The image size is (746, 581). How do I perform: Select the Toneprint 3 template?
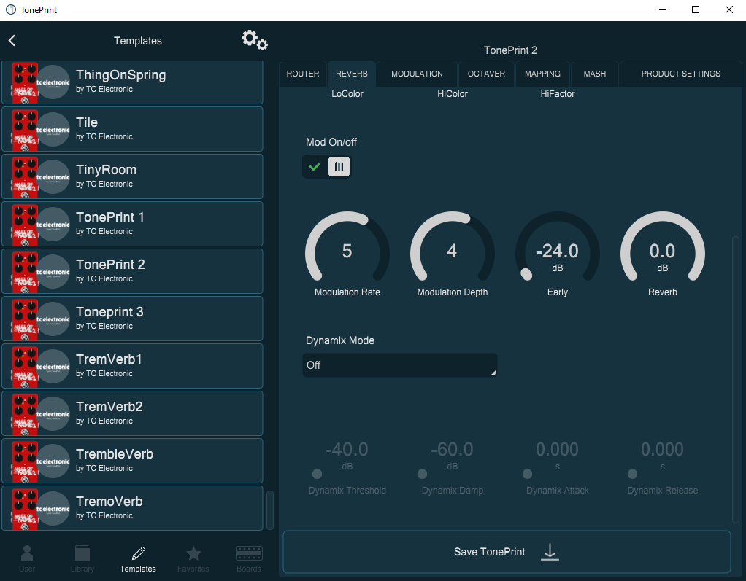(132, 319)
